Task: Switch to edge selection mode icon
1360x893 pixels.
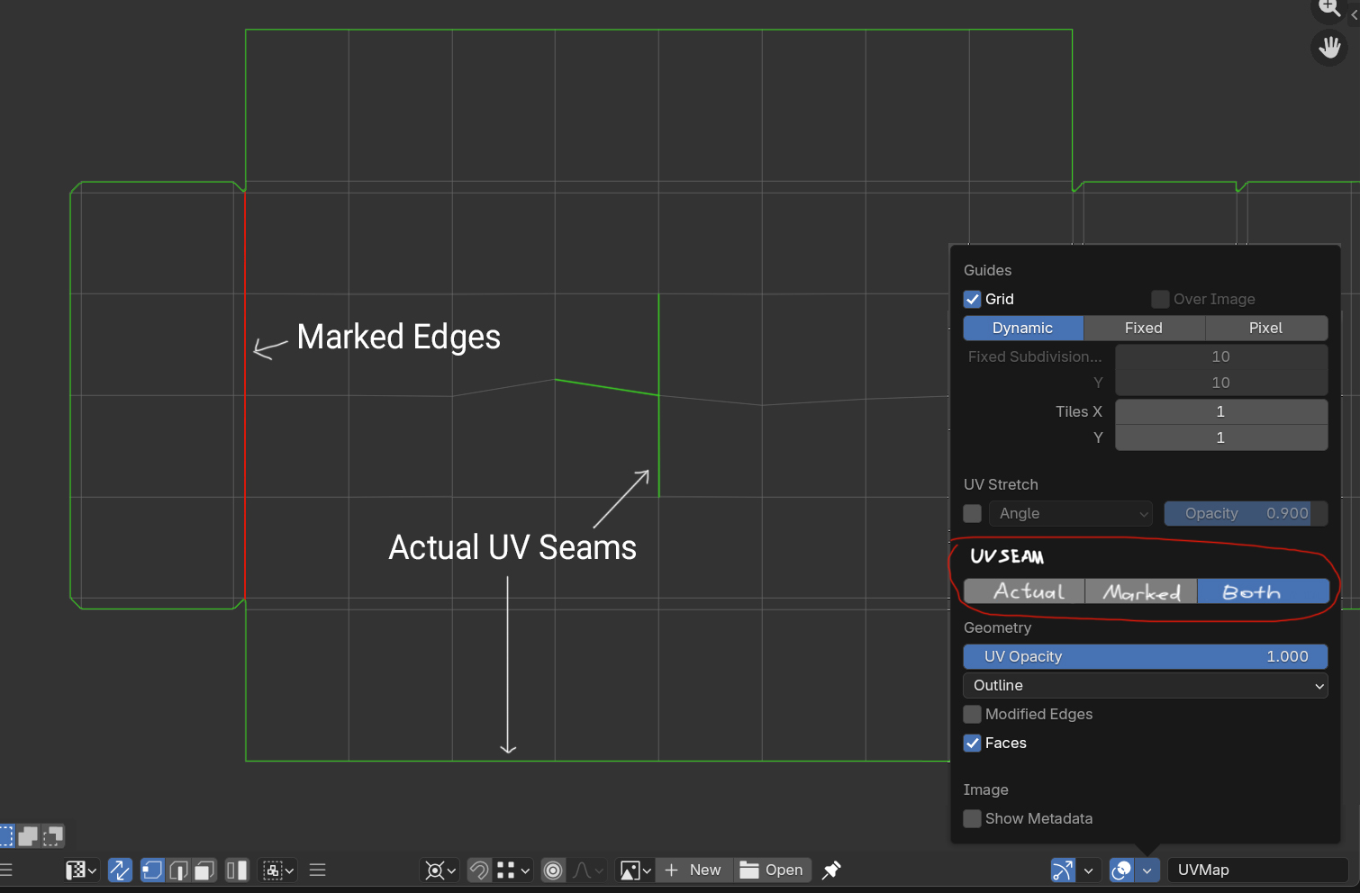Action: [x=178, y=870]
